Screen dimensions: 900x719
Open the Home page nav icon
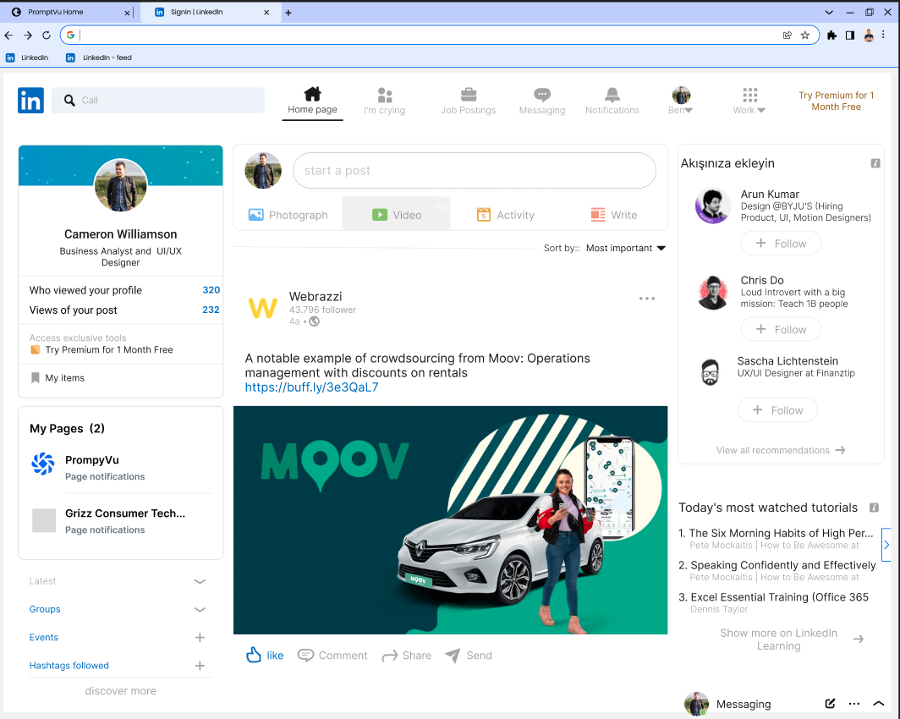coord(312,94)
